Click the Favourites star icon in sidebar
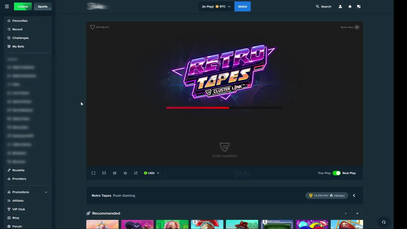The image size is (407, 229). coord(9,21)
